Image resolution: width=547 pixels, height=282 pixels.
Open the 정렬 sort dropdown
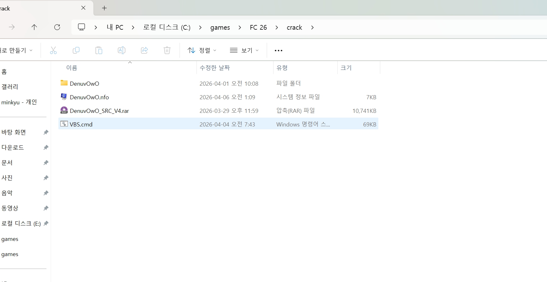[x=202, y=50]
